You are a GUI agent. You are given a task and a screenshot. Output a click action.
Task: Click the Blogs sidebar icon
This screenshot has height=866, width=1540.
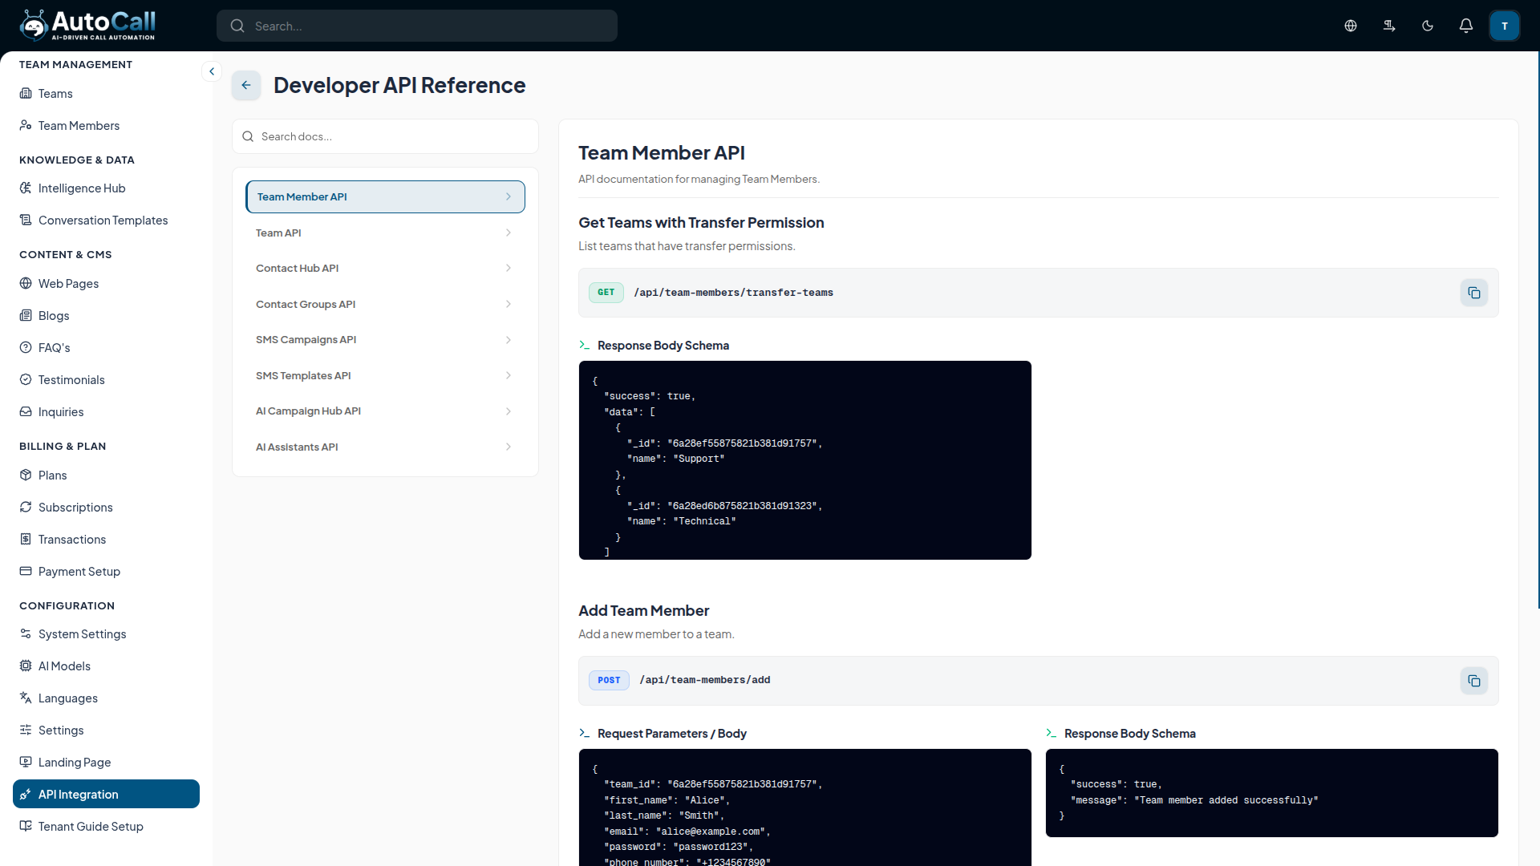tap(26, 316)
